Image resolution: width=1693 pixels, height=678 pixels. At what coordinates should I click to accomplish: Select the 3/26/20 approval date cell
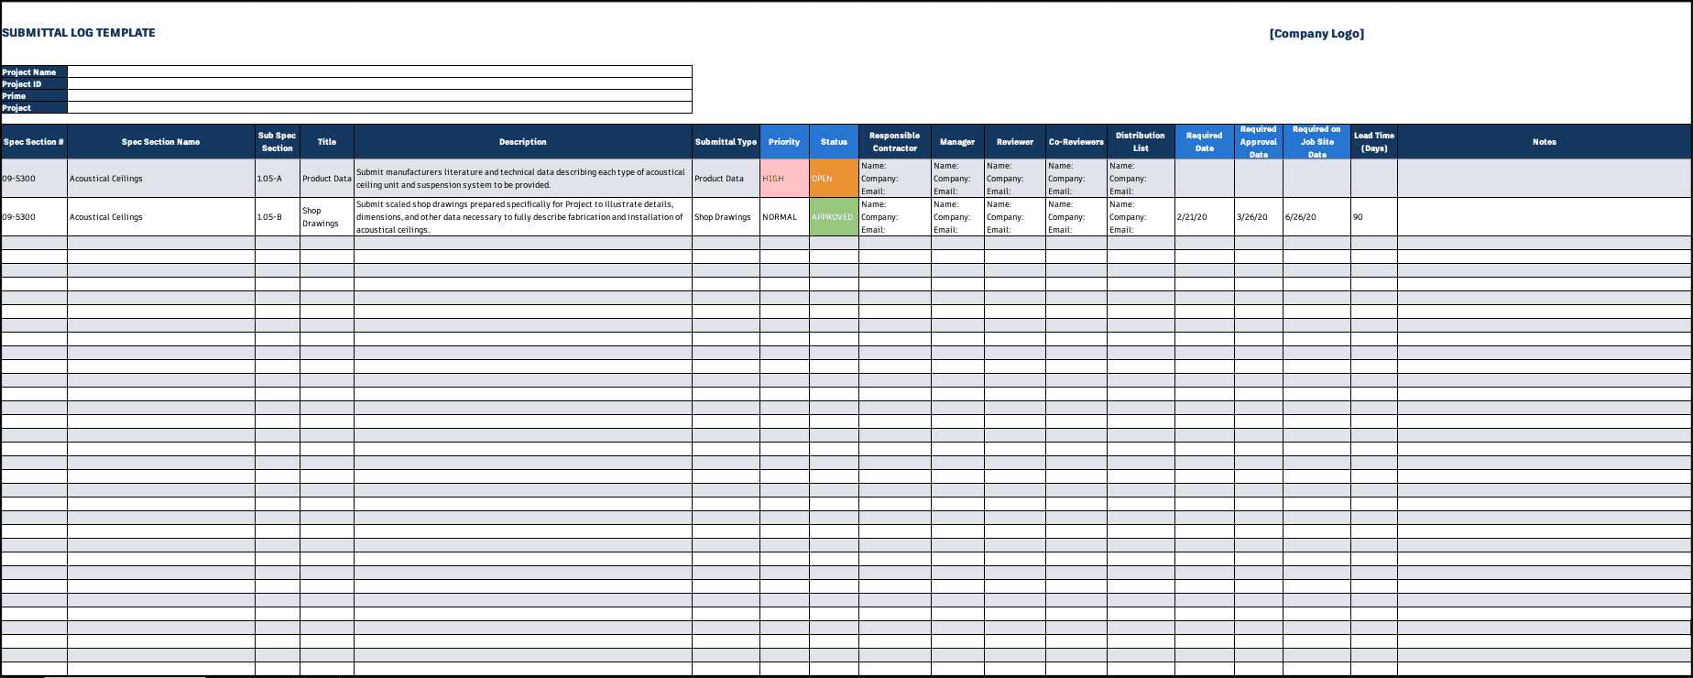(1259, 217)
